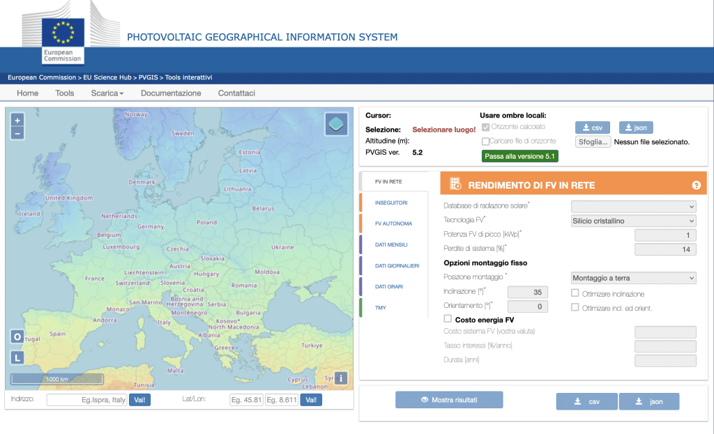The width and height of the screenshot is (714, 434).
Task: Click Vai! next to address field
Action: tap(139, 400)
